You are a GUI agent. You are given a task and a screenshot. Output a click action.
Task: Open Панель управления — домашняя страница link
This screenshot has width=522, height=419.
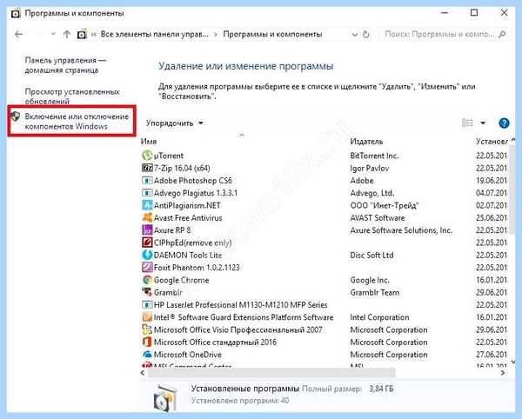click(65, 65)
